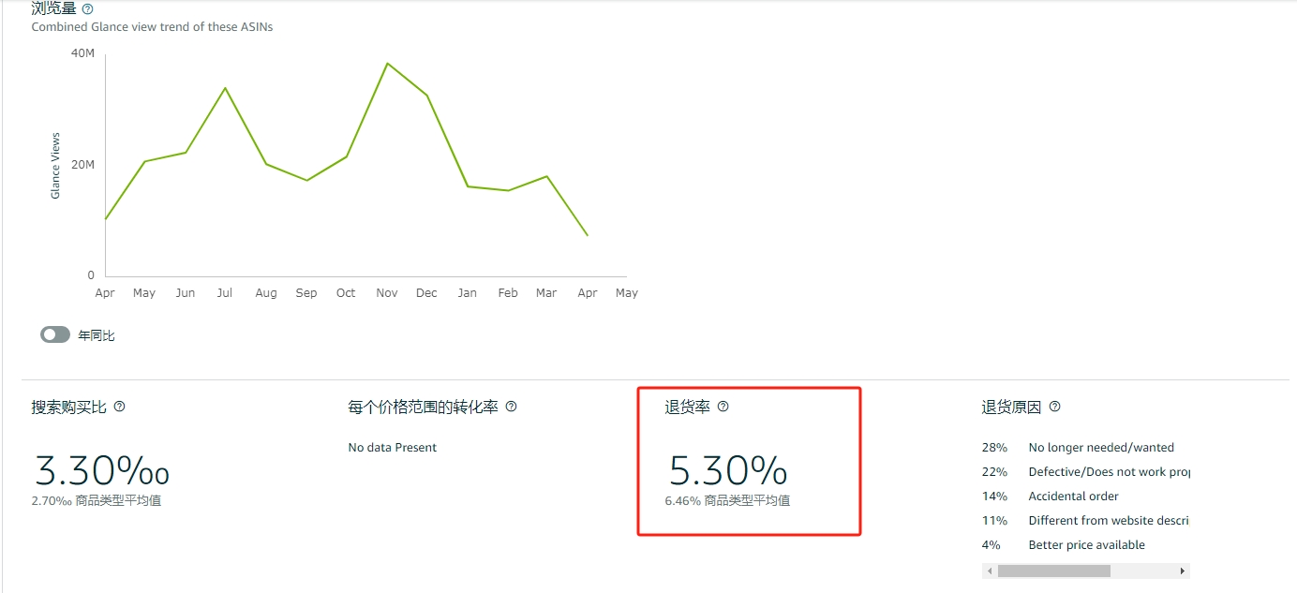Show the help info for 退货率

coord(723,407)
